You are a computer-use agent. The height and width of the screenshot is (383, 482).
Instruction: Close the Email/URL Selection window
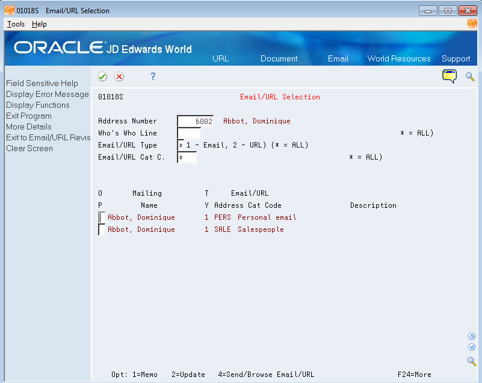coord(468,11)
